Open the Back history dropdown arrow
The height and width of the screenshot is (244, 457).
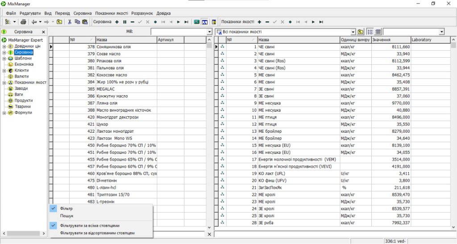tap(40, 22)
